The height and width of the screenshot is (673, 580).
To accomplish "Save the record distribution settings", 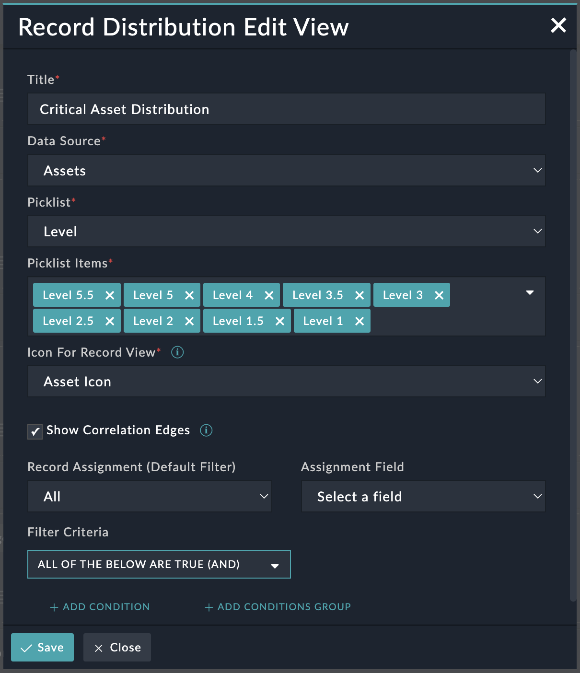I will pos(42,648).
